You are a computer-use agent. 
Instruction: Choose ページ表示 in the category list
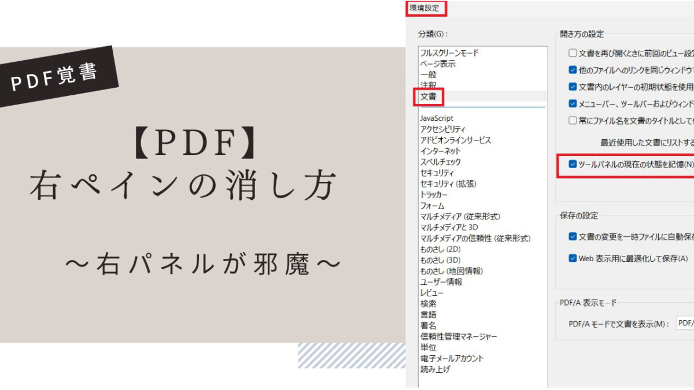click(x=438, y=64)
